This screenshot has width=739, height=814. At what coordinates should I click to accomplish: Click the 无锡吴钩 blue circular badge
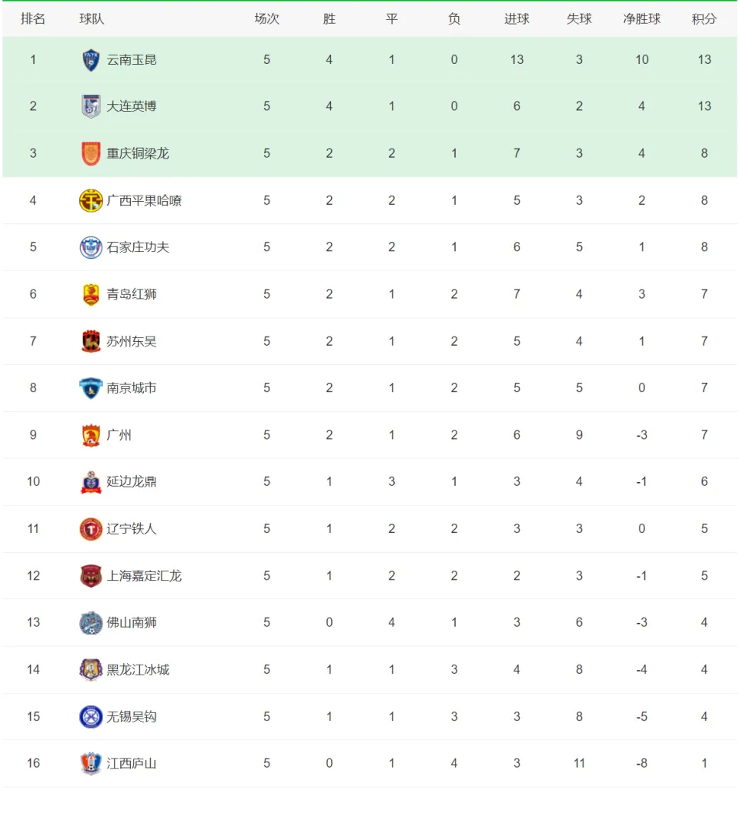[91, 717]
